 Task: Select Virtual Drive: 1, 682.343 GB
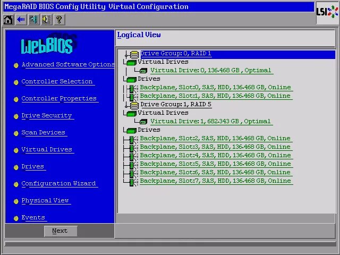tap(210, 122)
